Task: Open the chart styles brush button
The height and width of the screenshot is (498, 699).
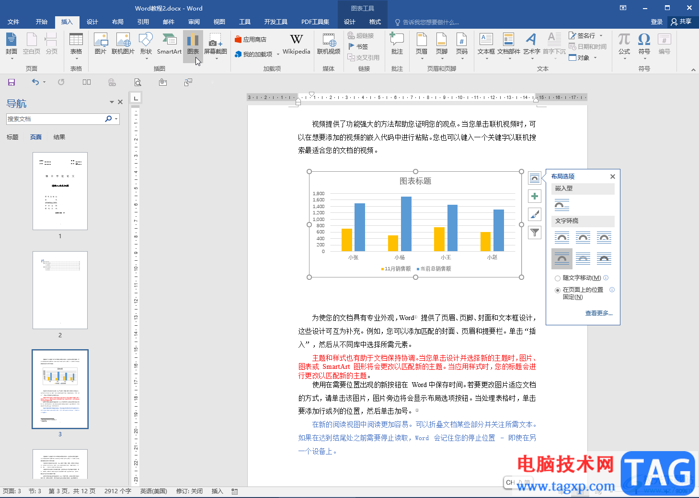Action: coord(535,214)
